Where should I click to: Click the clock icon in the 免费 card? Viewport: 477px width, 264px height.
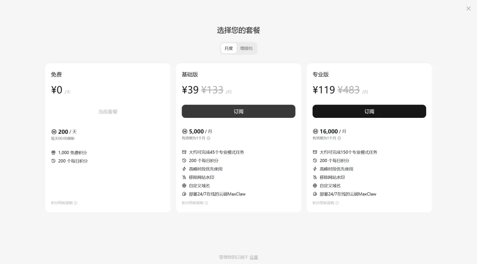coord(53,161)
